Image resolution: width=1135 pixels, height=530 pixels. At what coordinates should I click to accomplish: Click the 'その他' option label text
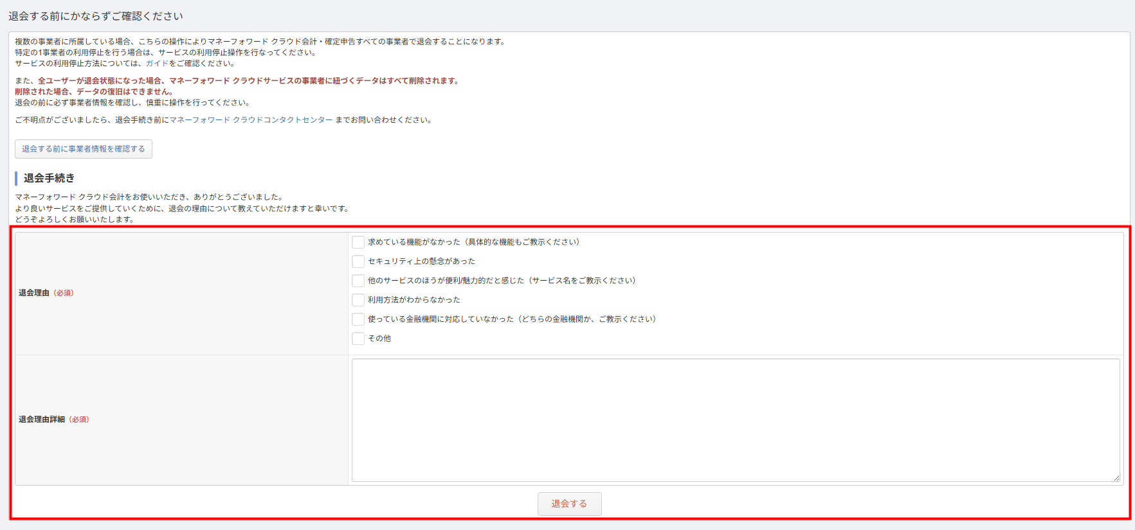pyautogui.click(x=379, y=339)
